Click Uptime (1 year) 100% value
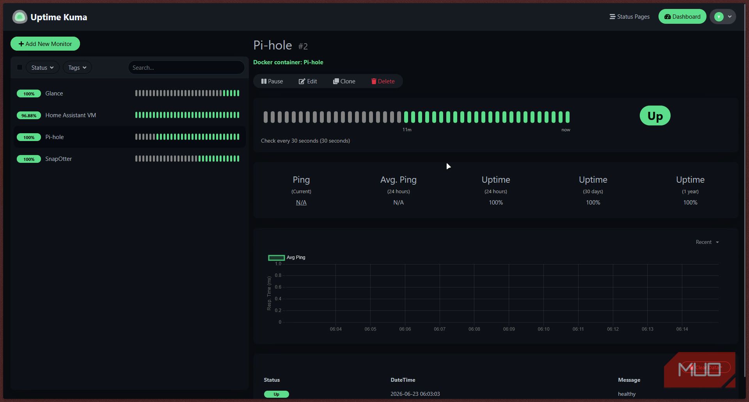The image size is (749, 402). (x=690, y=202)
